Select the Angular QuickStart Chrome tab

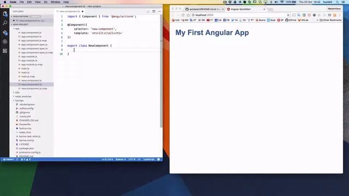[x=246, y=9]
